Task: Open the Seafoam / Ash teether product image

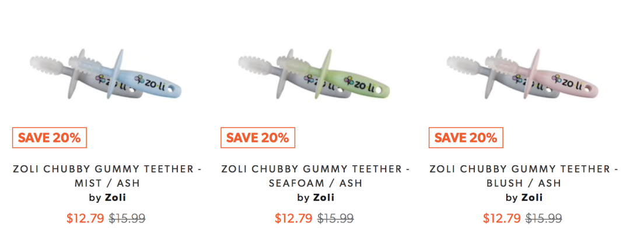Action: pyautogui.click(x=314, y=74)
